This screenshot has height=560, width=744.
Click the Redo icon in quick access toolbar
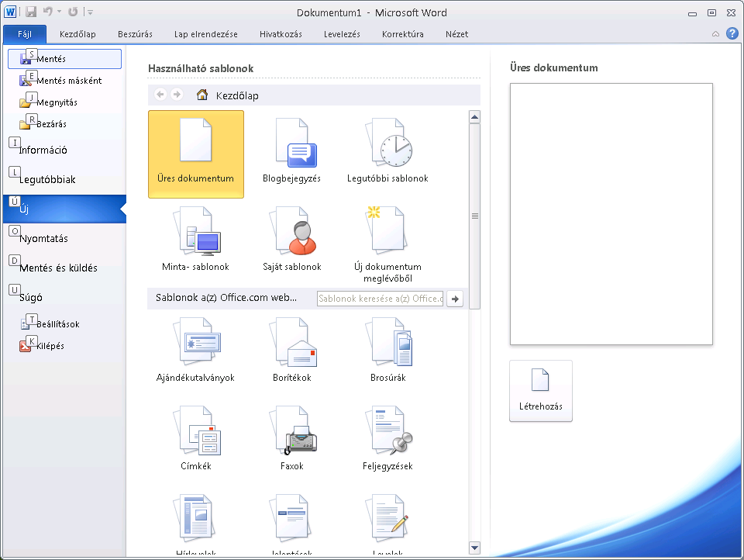[73, 12]
